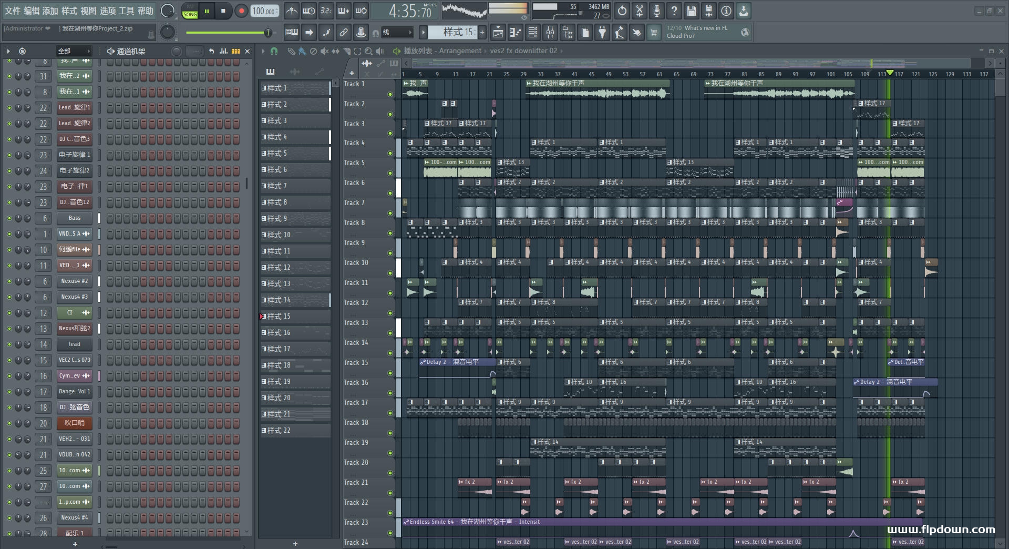This screenshot has width=1009, height=549.
Task: Mute the Bass channel via its green LED
Action: coord(9,218)
